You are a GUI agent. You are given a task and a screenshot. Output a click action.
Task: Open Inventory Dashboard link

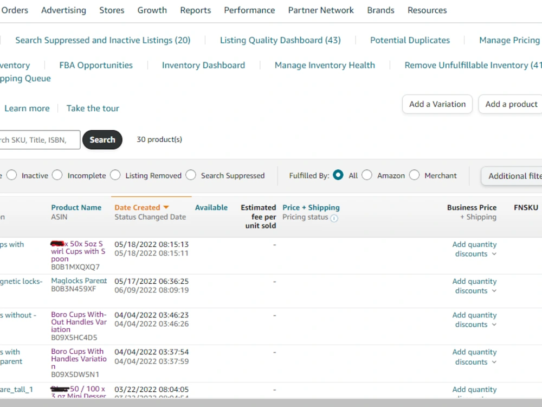coord(203,65)
